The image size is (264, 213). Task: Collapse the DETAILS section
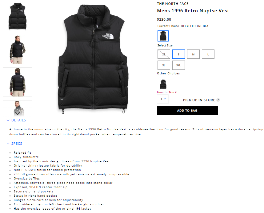click(16, 120)
